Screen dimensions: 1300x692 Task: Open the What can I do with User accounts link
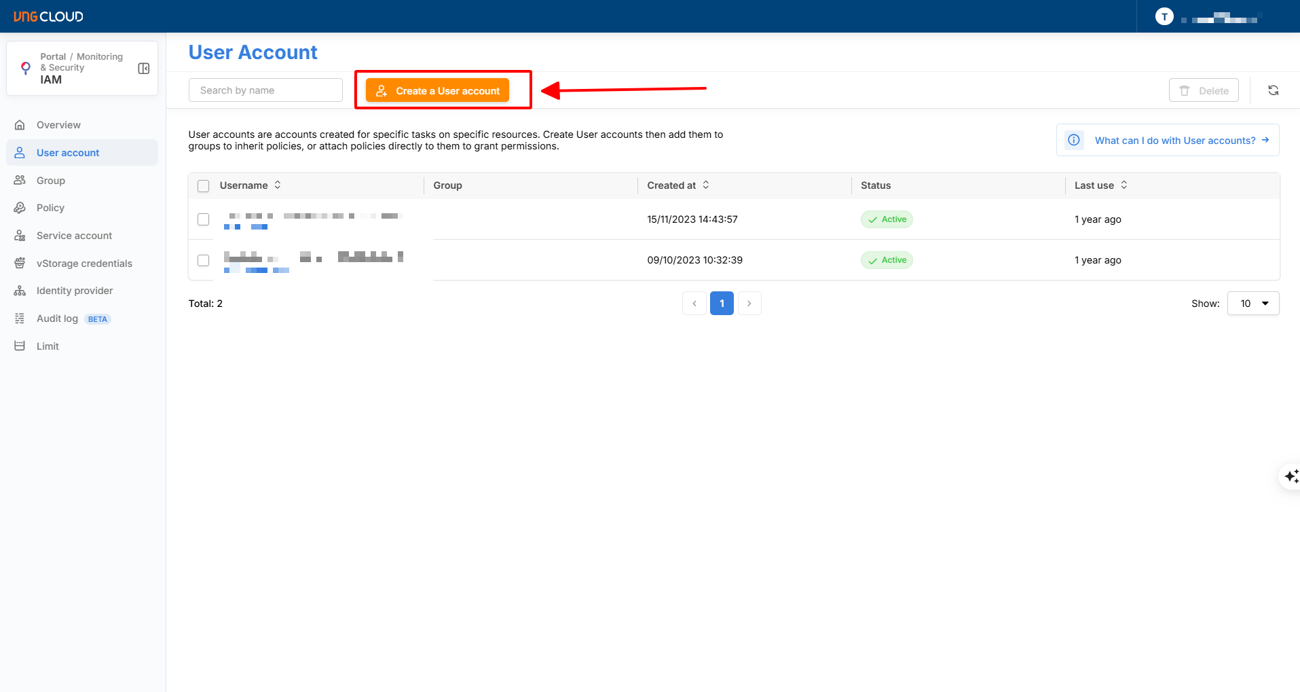click(x=1174, y=141)
